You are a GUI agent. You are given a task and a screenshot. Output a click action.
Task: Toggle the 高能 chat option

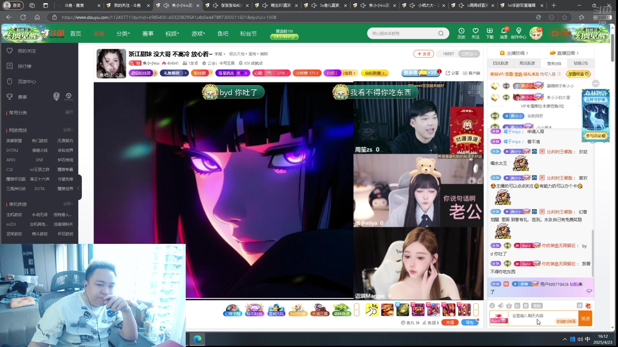coord(537,306)
